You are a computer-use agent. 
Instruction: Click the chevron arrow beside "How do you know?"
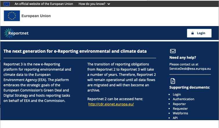[108, 4]
